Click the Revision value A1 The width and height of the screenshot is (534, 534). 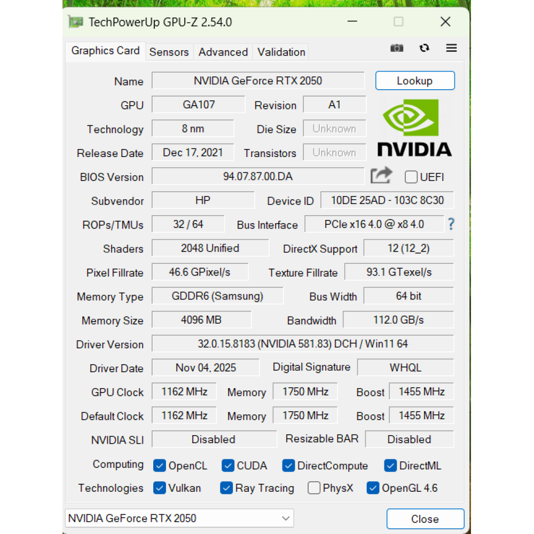coord(334,105)
